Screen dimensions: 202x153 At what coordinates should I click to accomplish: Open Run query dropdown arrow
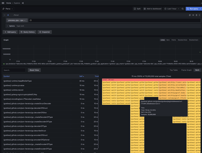click(x=201, y=9)
